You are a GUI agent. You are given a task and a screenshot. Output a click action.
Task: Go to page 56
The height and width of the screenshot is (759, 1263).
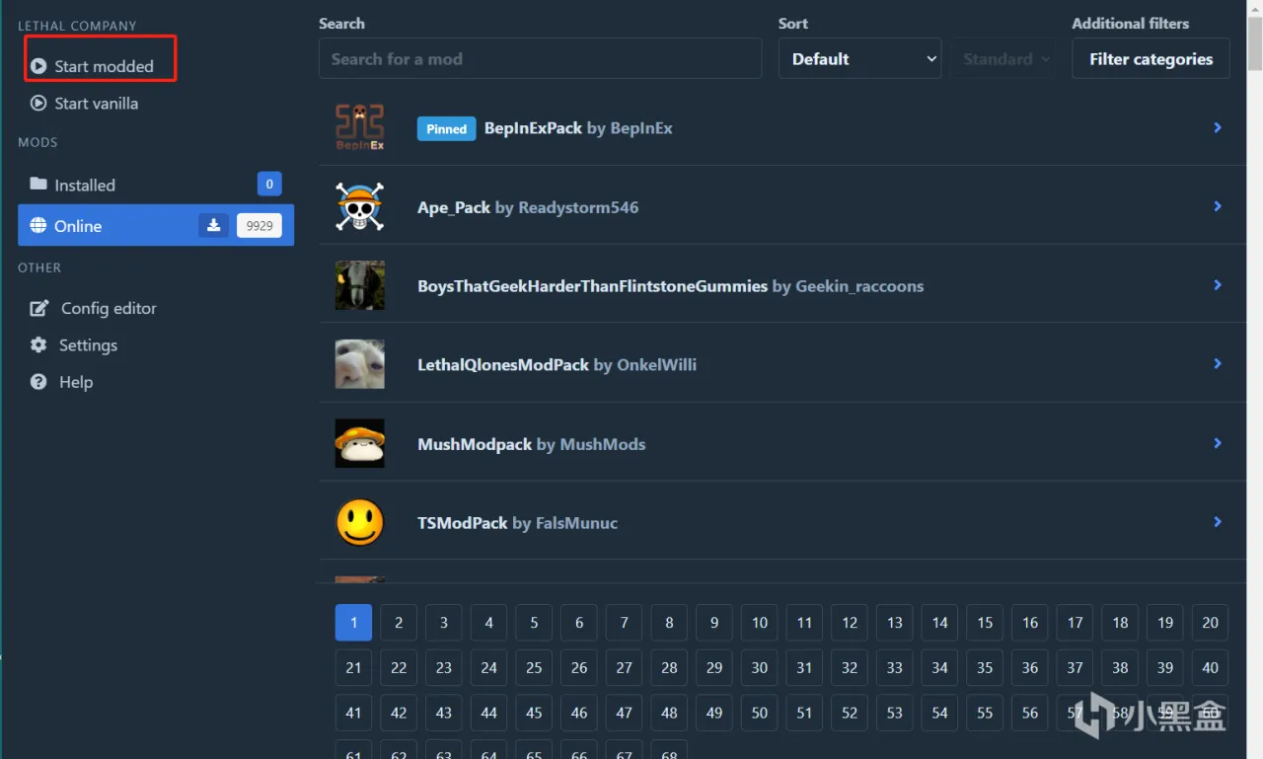click(x=1030, y=713)
